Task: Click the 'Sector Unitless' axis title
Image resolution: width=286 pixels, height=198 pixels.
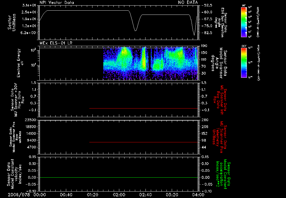Action: tap(11, 22)
